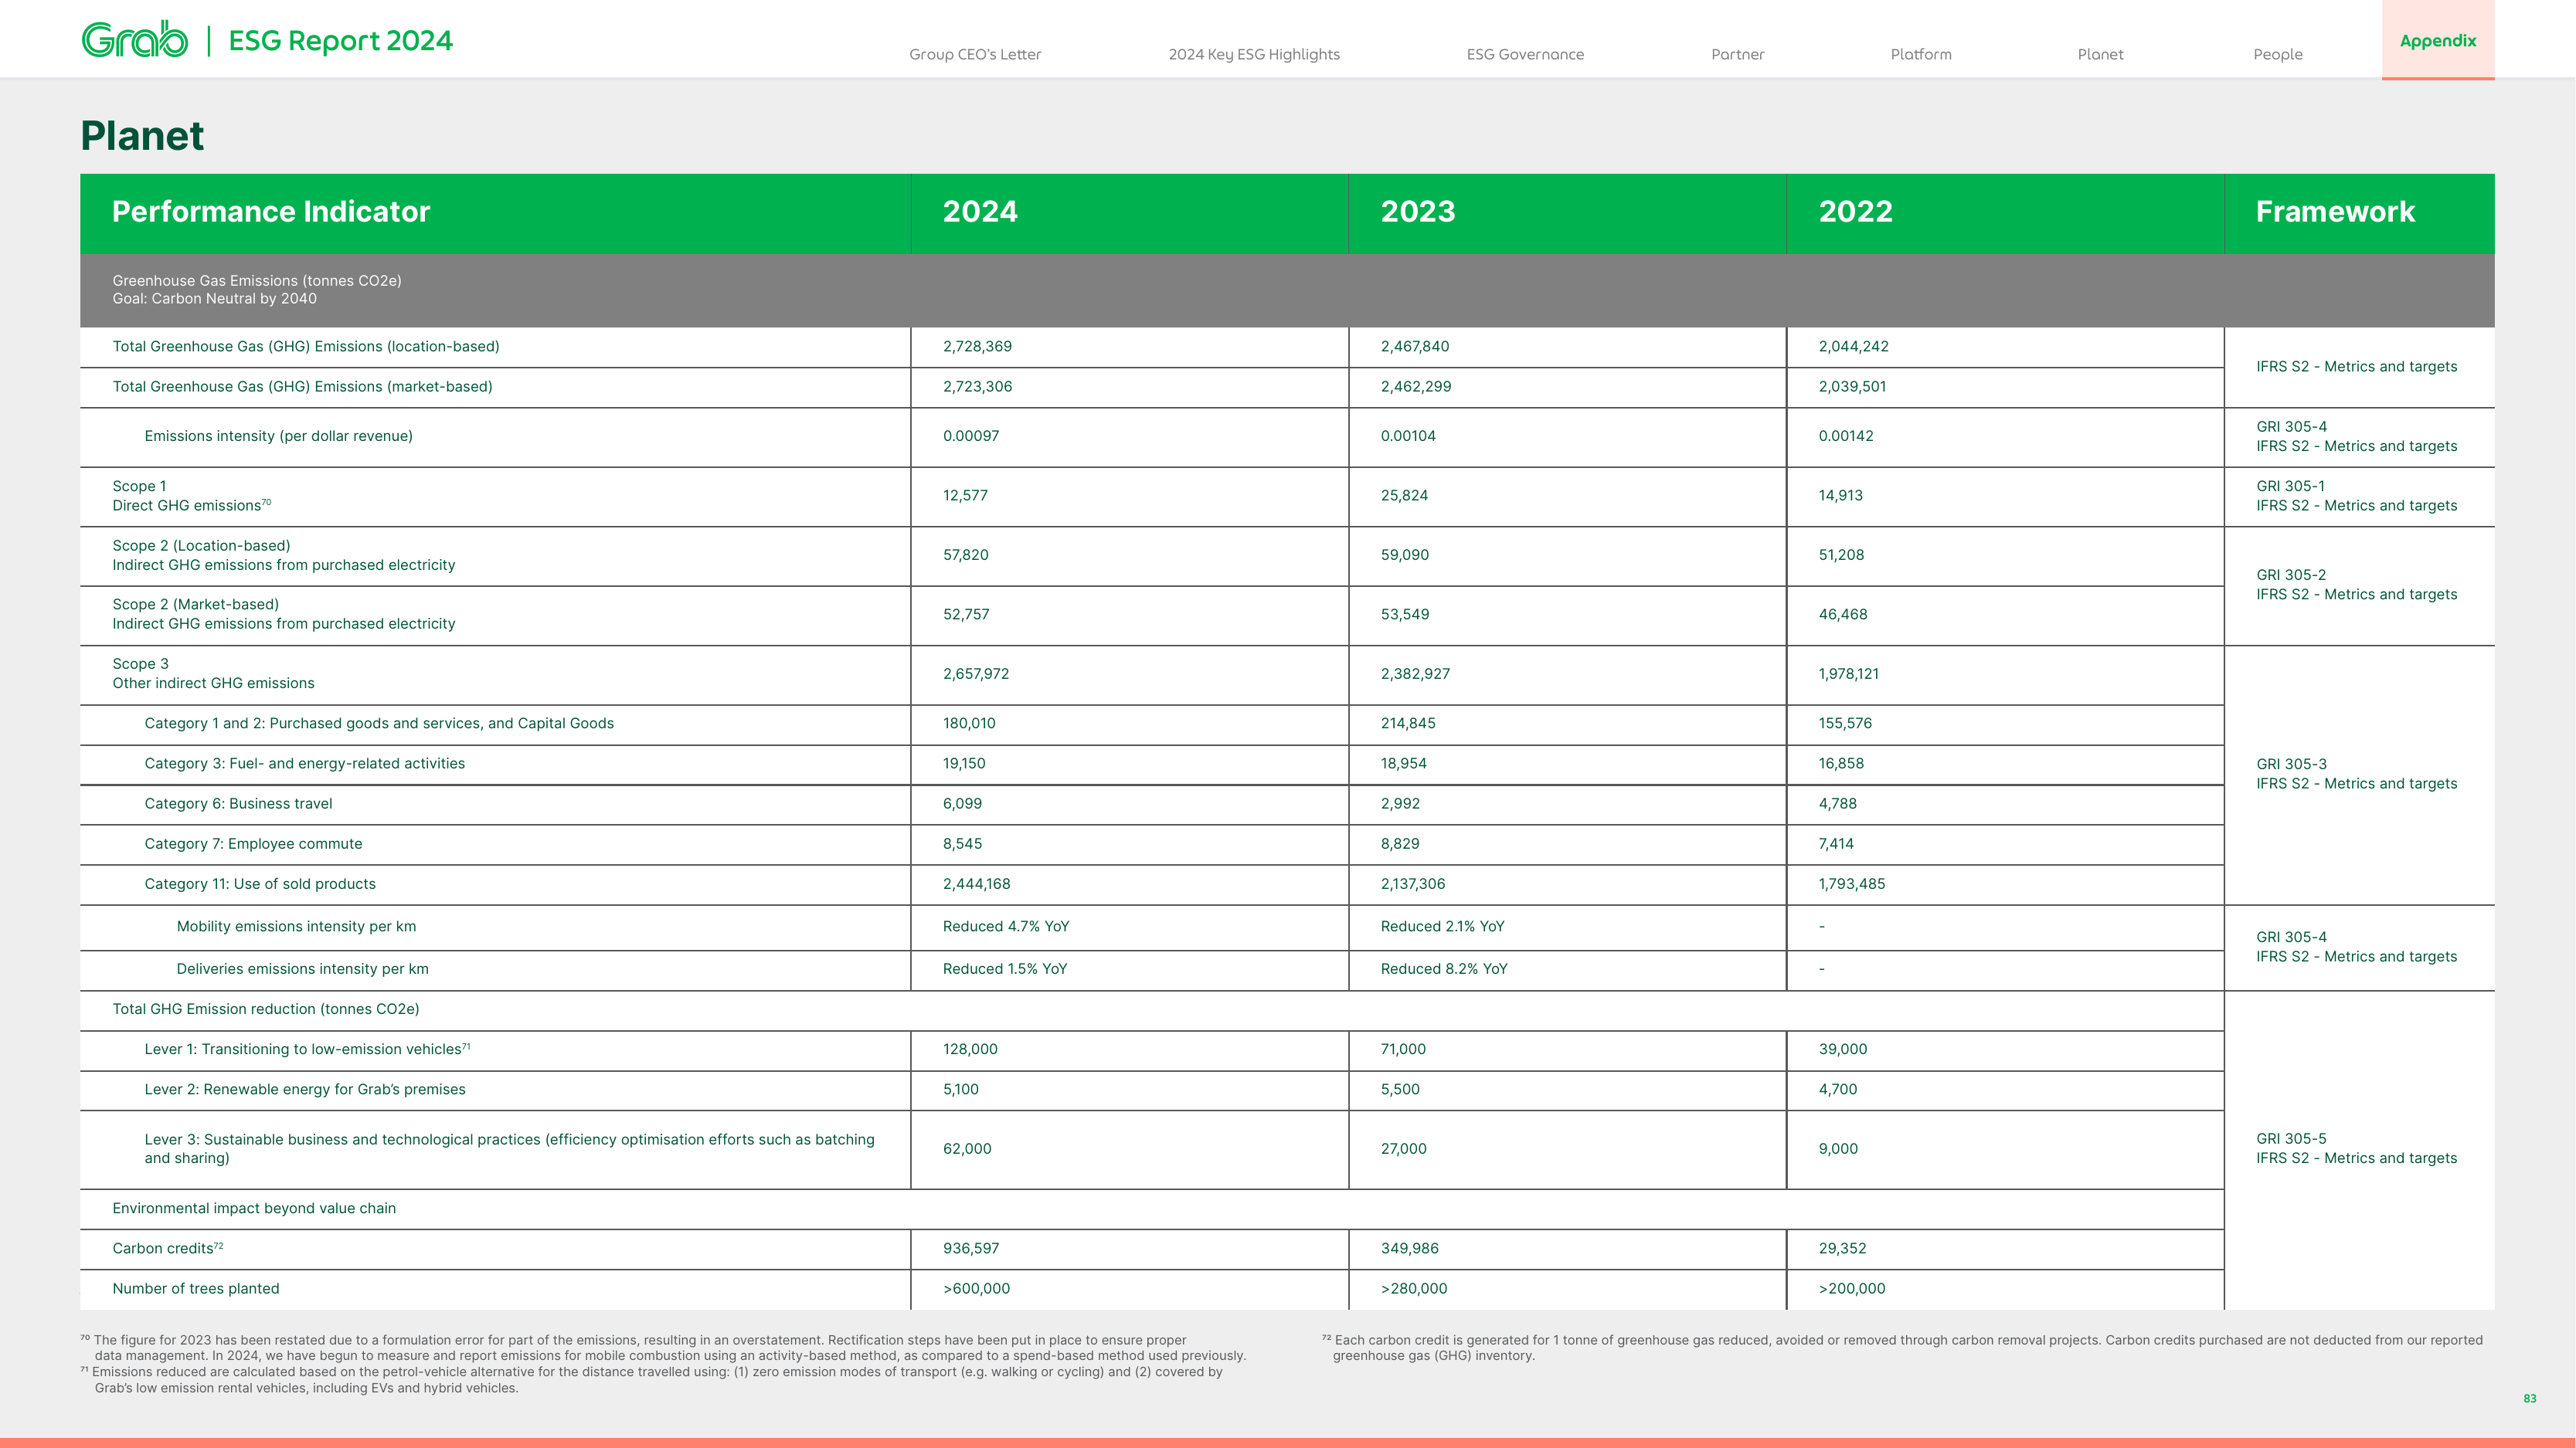This screenshot has width=2576, height=1448.
Task: Switch to the Partner tab
Action: click(x=1737, y=54)
